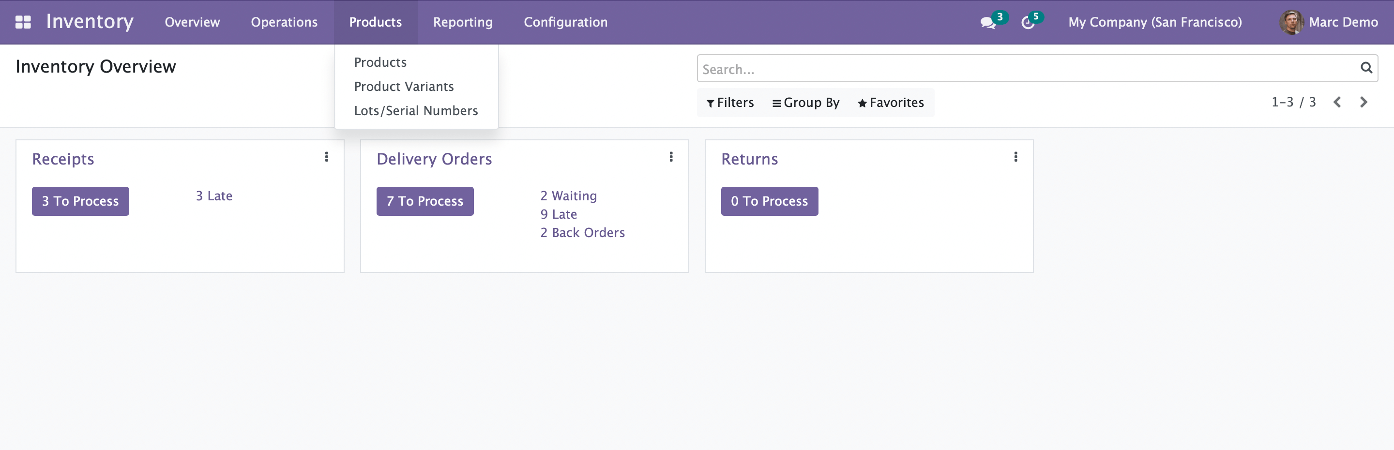Open Returns card three-dot menu
Screen dimensions: 1394x450
(x=1015, y=157)
